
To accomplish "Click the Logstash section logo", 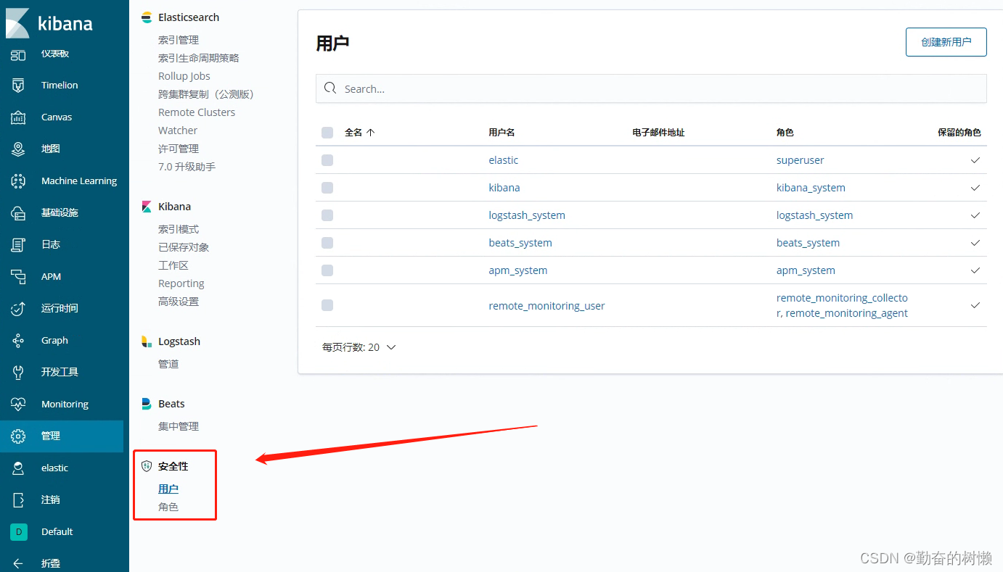I will click(147, 341).
